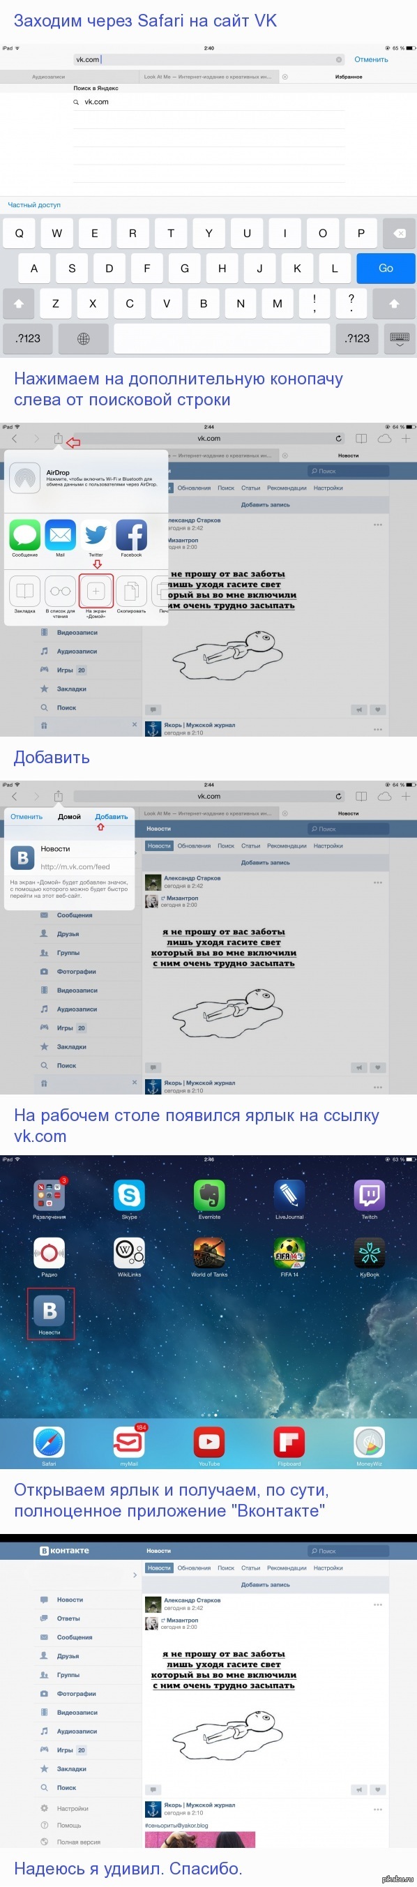
Task: Open the Радио app icon
Action: coord(49,1254)
